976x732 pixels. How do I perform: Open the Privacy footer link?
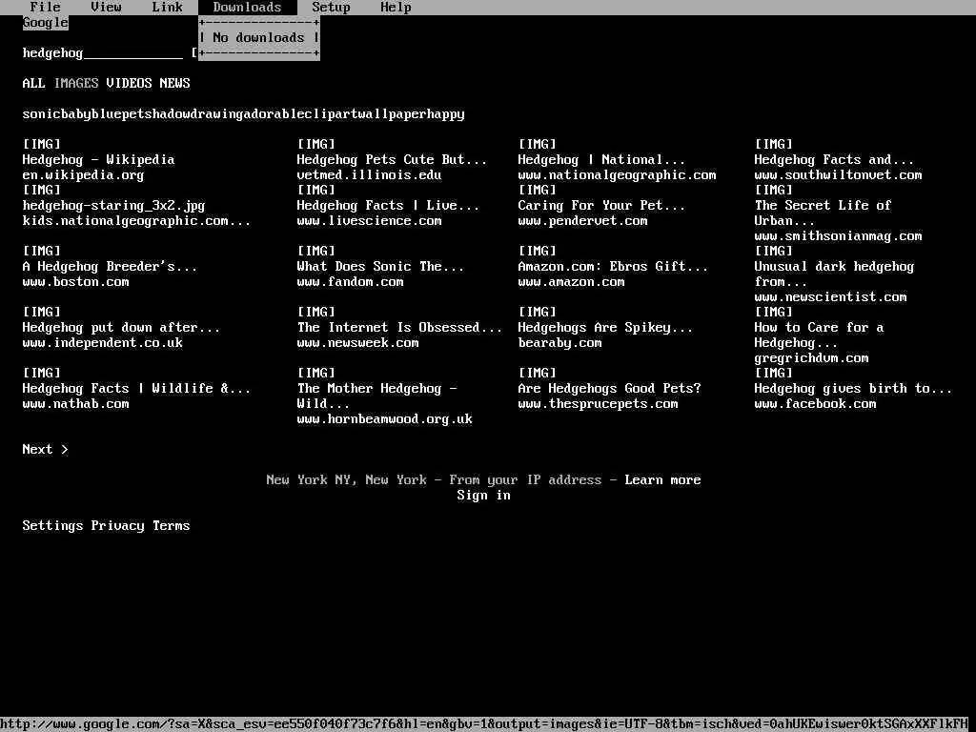[117, 526]
